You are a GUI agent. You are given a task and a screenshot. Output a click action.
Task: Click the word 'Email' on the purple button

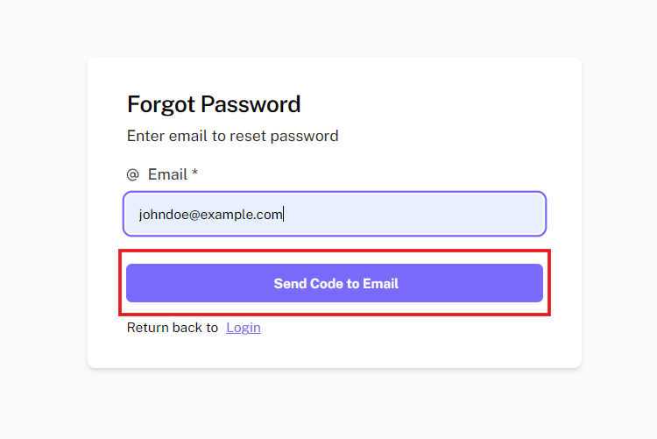click(x=380, y=283)
